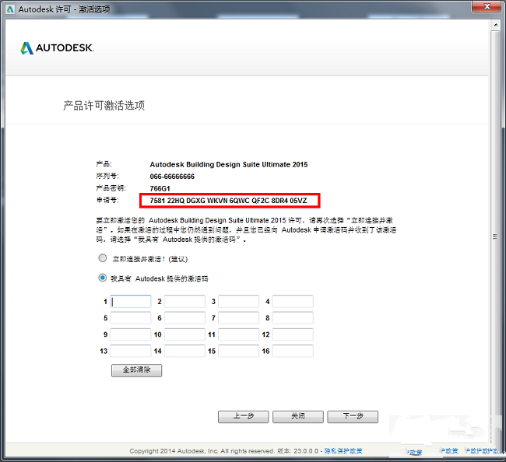Click the Clear All (全部清除) button
The height and width of the screenshot is (462, 506).
[136, 370]
